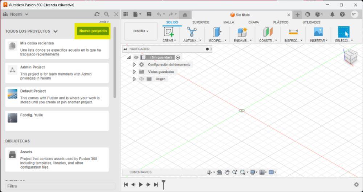Click the Nuevo proyecto button

[x=93, y=31]
